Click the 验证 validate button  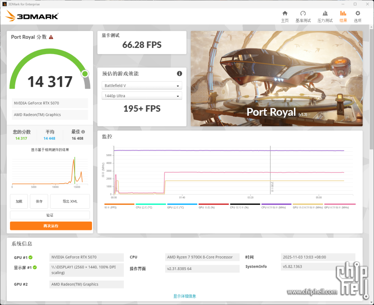tap(50, 215)
